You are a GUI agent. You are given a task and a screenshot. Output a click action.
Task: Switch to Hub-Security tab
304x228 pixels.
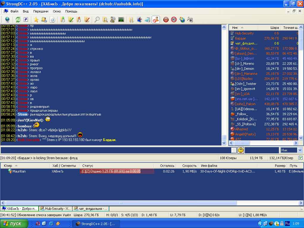[56, 209]
